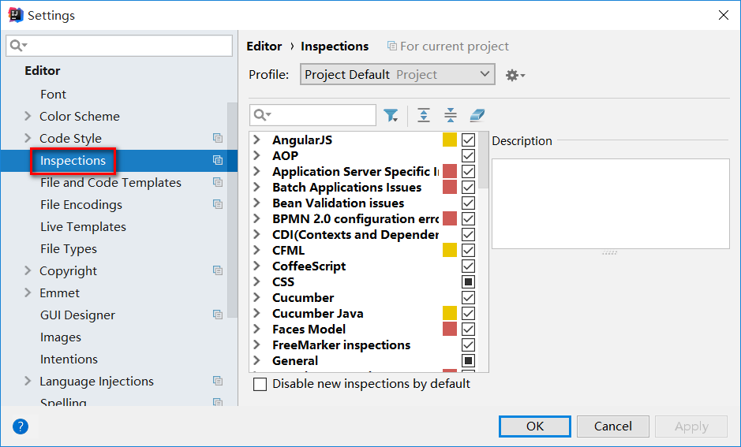Click the Reset to Empty eraser icon
Viewport: 741px width, 447px height.
(x=477, y=115)
